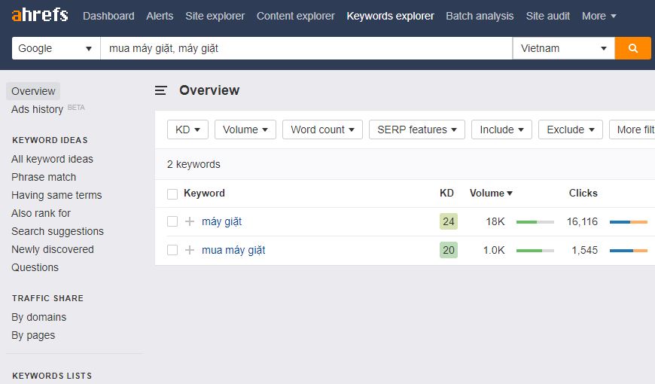Click clicks distribution bar beside 1,545

pyautogui.click(x=628, y=251)
